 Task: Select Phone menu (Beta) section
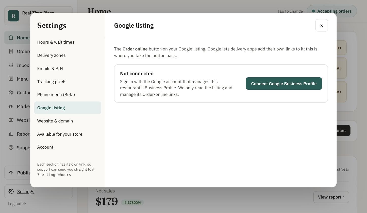coord(68,95)
